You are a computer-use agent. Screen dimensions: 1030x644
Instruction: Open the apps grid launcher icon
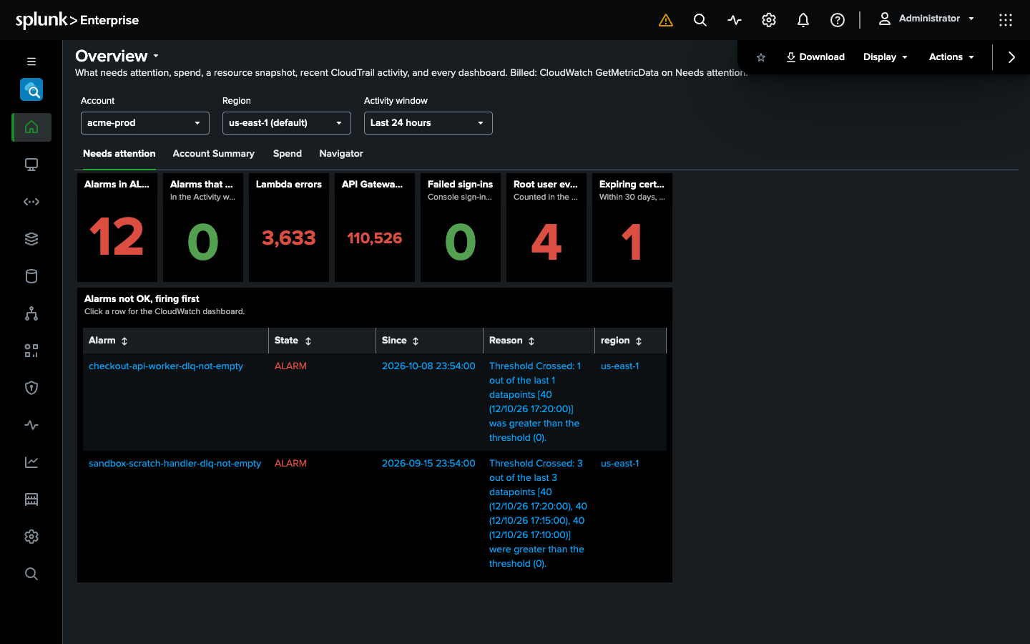[x=1006, y=20]
